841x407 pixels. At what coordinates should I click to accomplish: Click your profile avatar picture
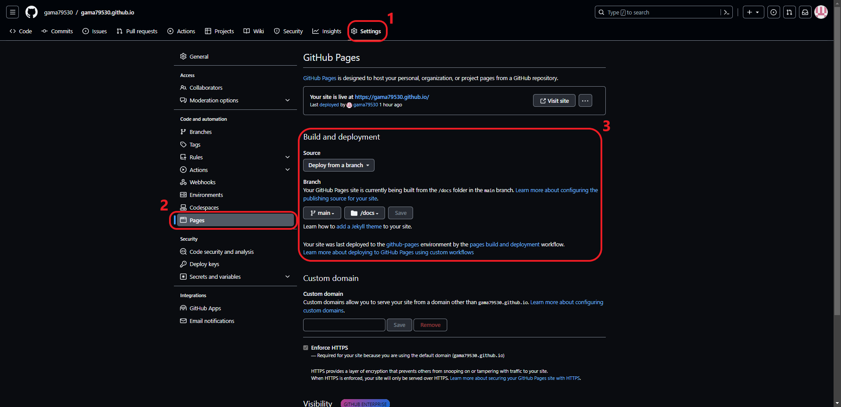click(x=821, y=12)
